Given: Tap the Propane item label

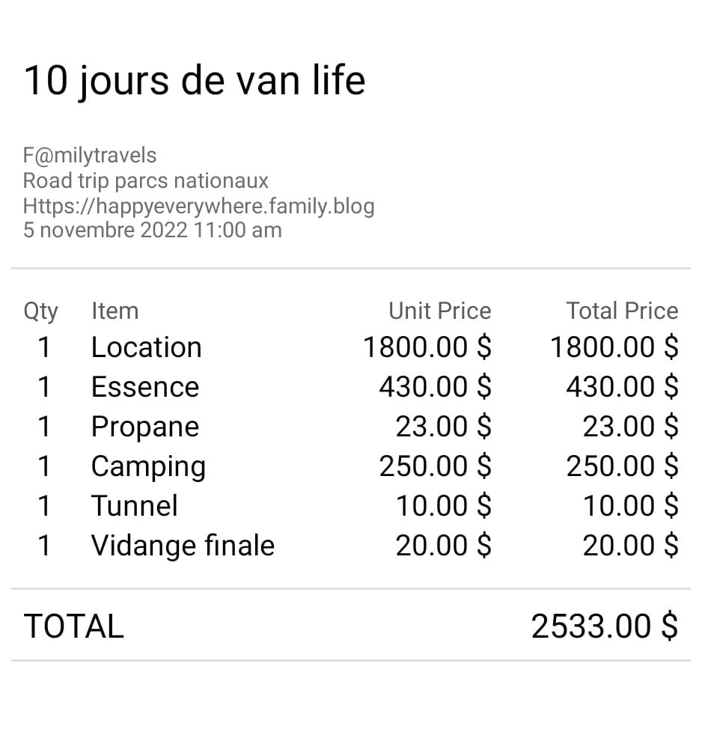Looking at the screenshot, I should (144, 427).
